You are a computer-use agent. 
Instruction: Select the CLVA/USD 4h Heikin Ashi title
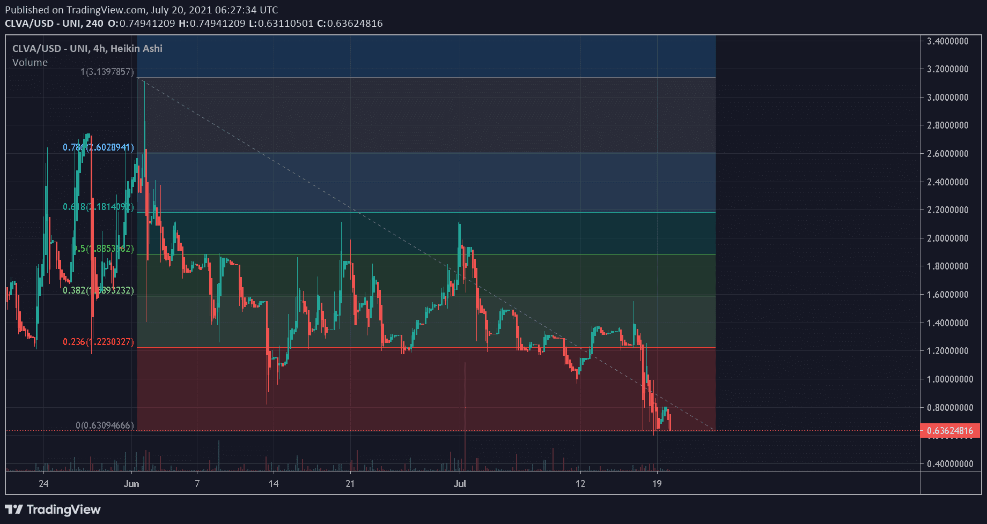tap(87, 49)
